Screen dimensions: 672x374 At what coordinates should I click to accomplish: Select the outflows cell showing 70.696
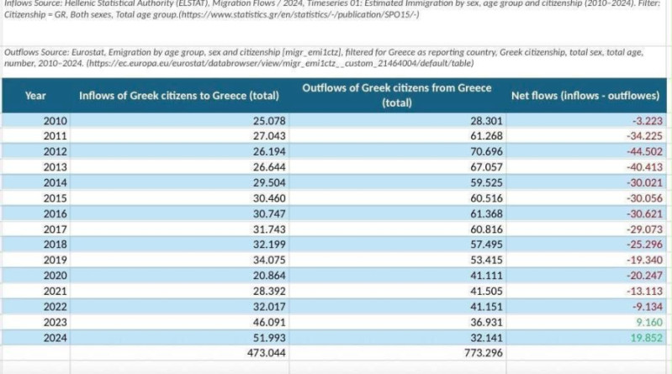click(x=397, y=151)
